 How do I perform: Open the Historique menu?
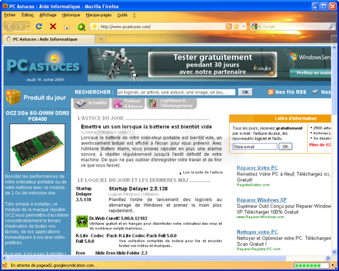71,15
